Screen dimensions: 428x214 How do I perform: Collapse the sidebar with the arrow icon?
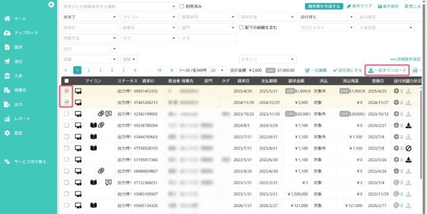[51, 5]
